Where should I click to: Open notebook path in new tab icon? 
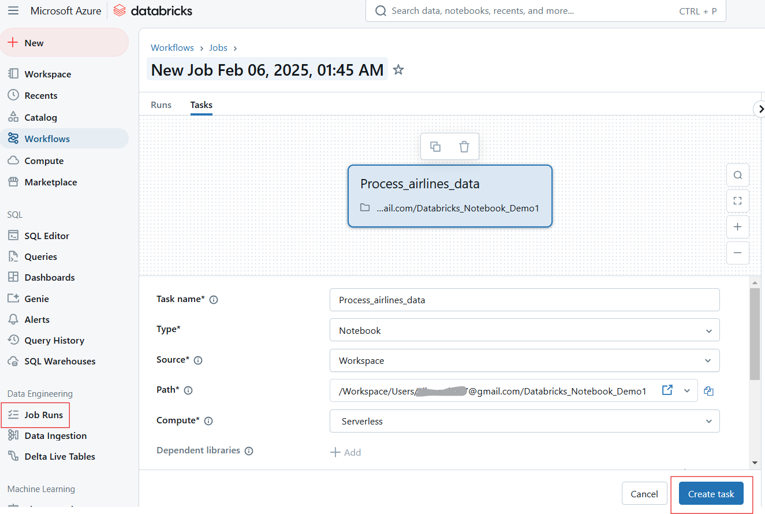pyautogui.click(x=667, y=390)
